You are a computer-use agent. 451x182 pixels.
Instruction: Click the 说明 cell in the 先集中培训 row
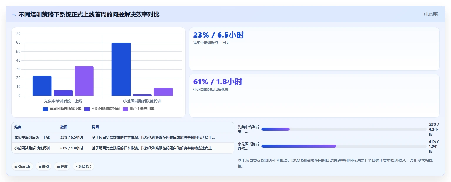click(x=153, y=137)
